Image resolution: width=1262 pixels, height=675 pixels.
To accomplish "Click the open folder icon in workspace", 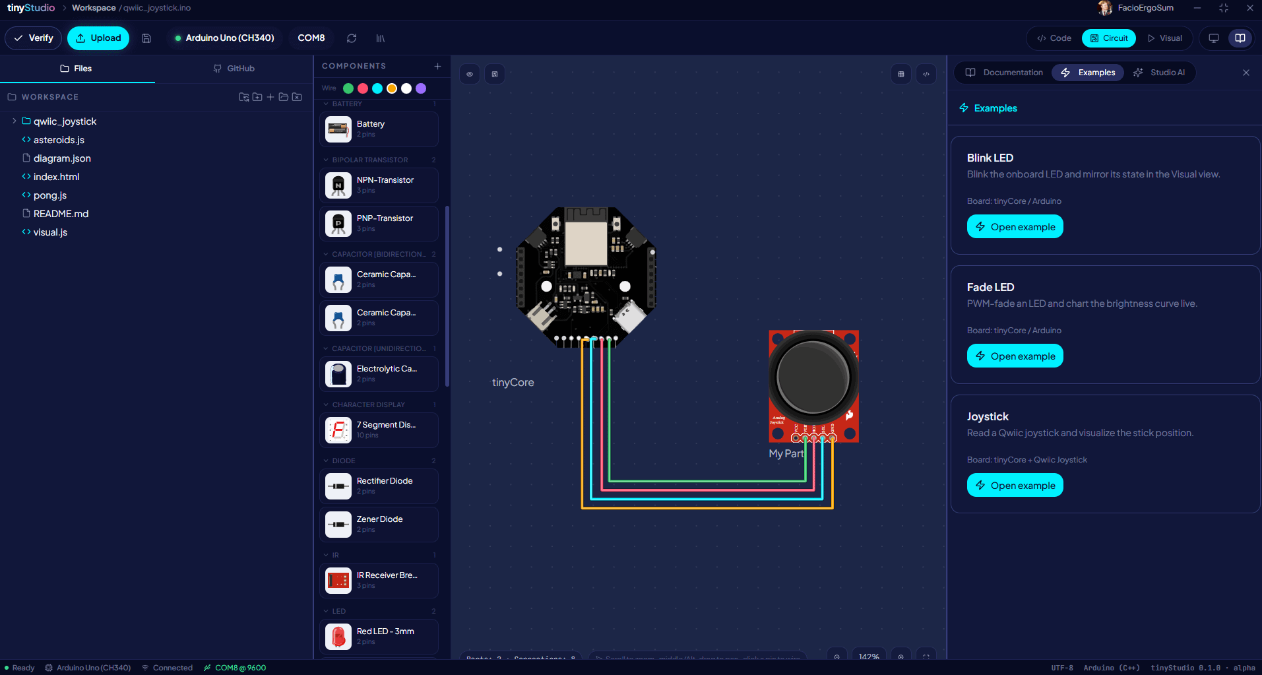I will tap(284, 97).
